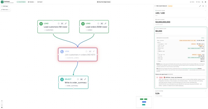Expand the Security Score card
Viewport: 208px width, 109px height.
click(x=205, y=11)
